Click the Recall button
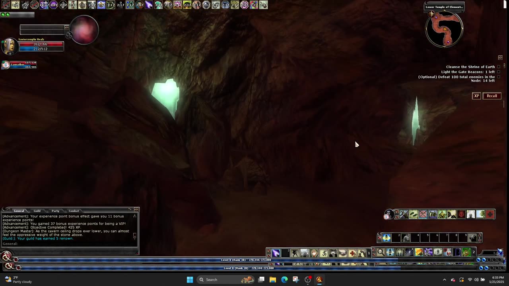509x286 pixels. coord(492,96)
